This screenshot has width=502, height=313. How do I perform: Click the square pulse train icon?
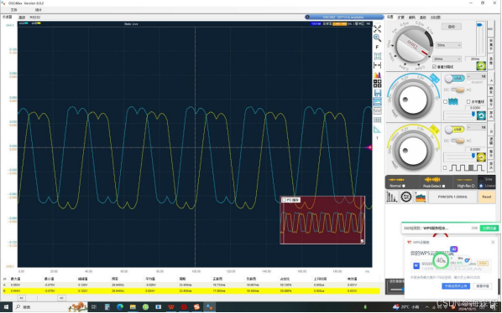[467, 168]
